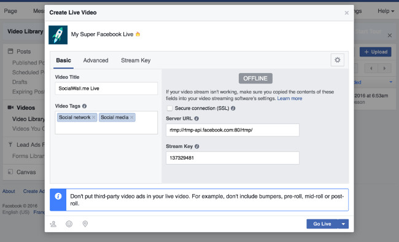Open the gear settings in live video dialog
The image size is (399, 242).
[338, 60]
